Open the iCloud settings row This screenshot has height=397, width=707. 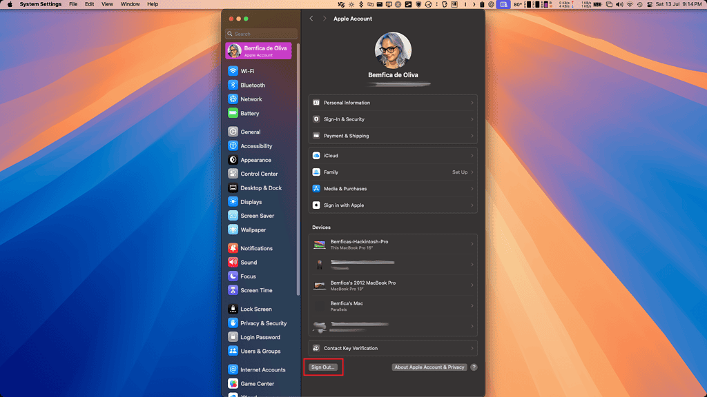[392, 156]
